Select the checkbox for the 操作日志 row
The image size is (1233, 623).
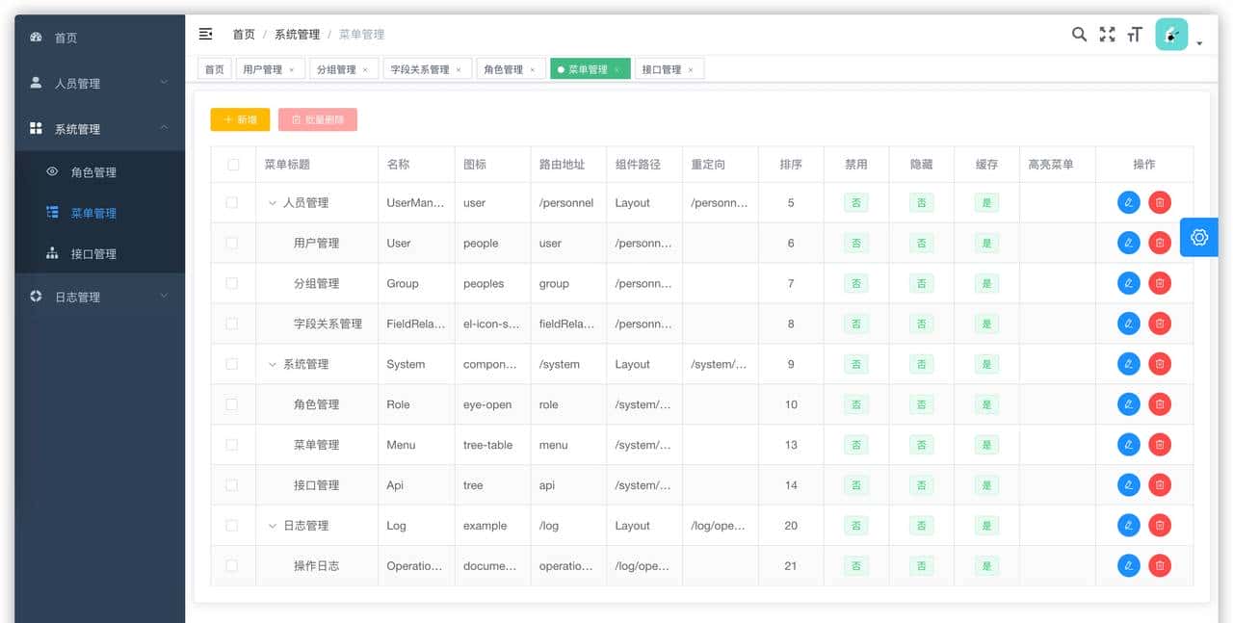click(231, 565)
